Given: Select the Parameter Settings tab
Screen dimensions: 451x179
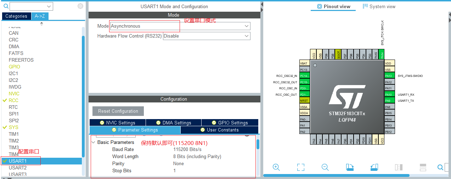Looking at the screenshot, I should (135, 130).
